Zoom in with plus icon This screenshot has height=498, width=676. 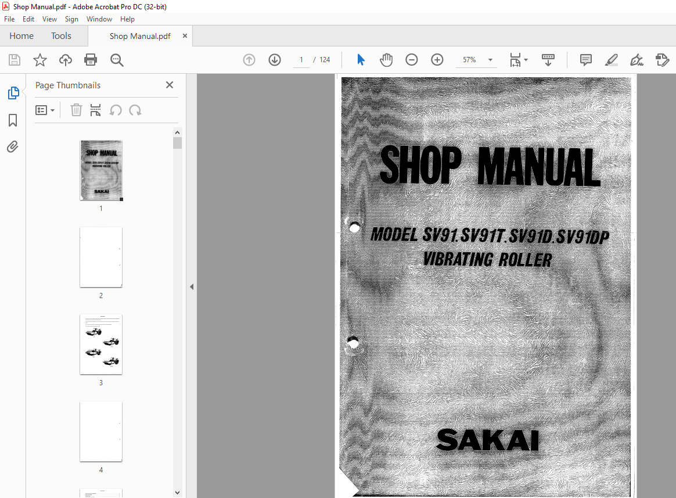tap(437, 59)
